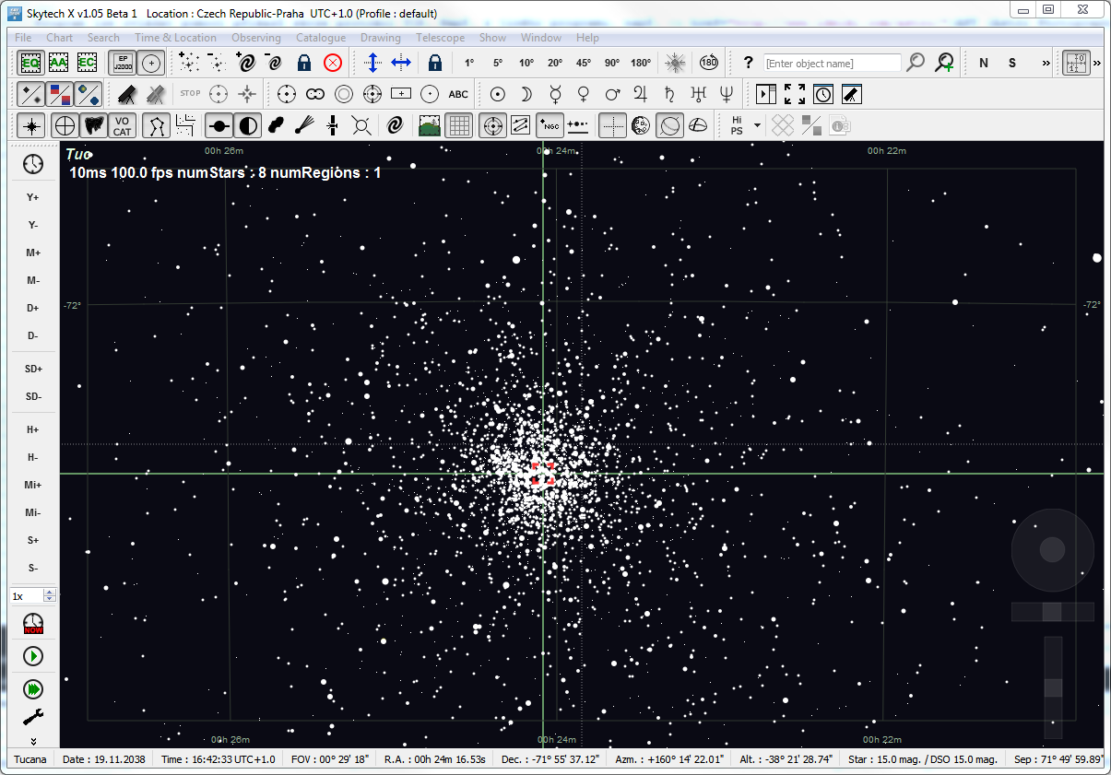Image resolution: width=1111 pixels, height=775 pixels.
Task: Click the red circled X reset icon
Action: (x=333, y=63)
